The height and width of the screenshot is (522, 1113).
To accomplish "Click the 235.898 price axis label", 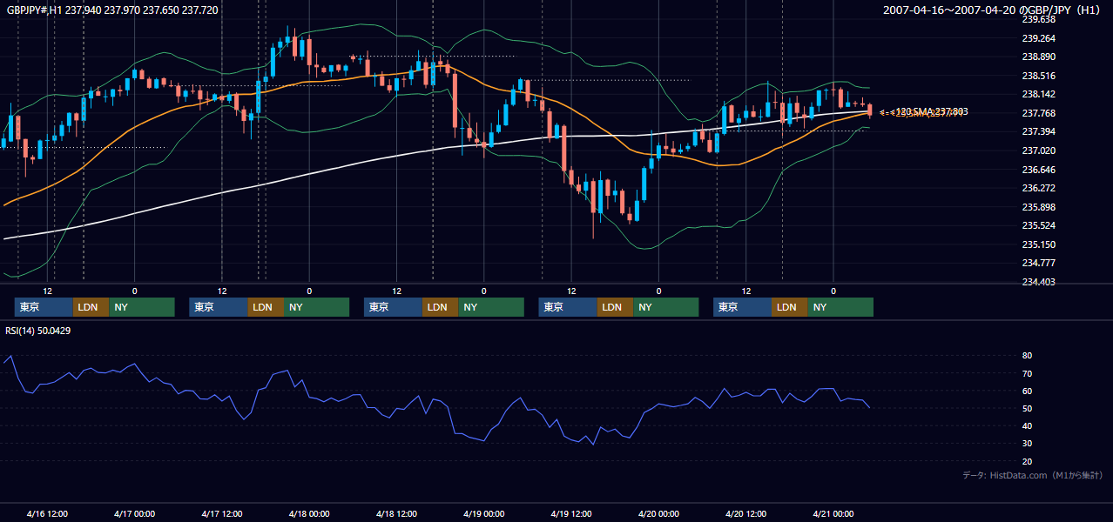I will [1039, 207].
